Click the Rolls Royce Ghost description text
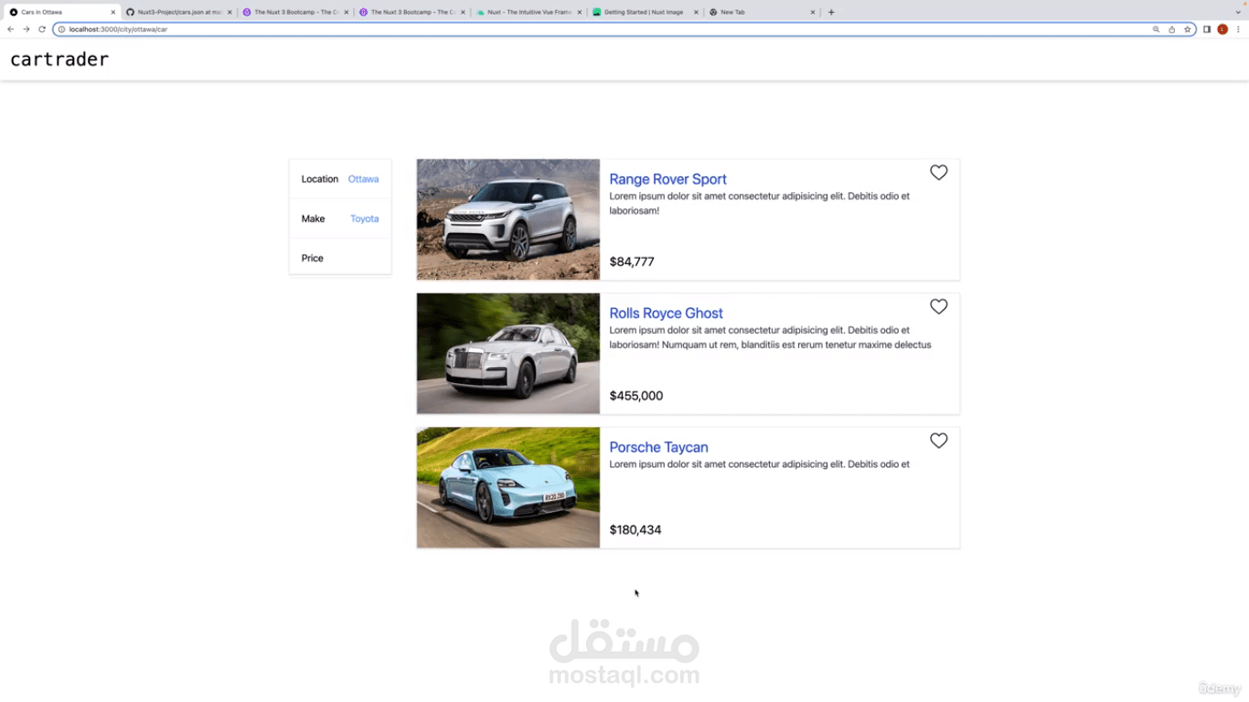Image resolution: width=1249 pixels, height=702 pixels. tap(771, 337)
